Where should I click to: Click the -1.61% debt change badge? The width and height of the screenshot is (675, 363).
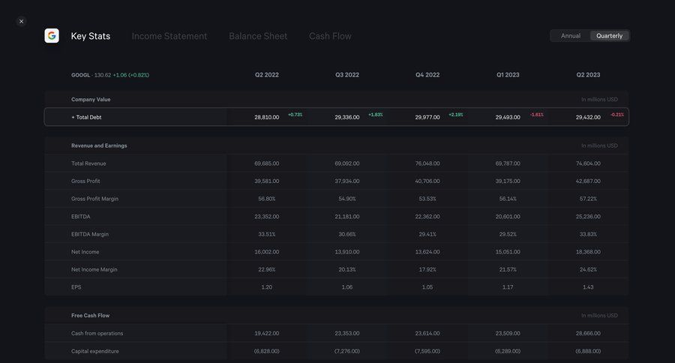[536, 115]
